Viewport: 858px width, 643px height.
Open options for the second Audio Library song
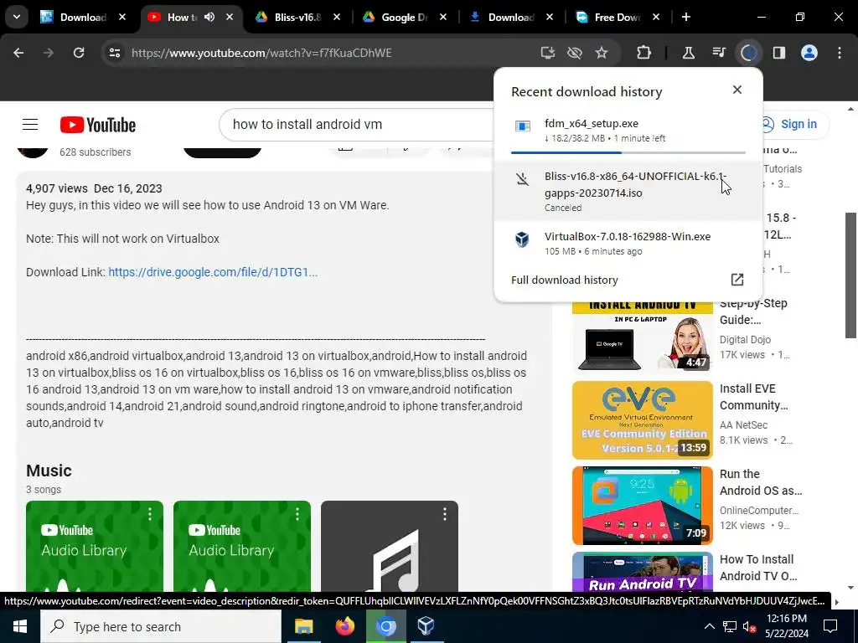coord(297,514)
